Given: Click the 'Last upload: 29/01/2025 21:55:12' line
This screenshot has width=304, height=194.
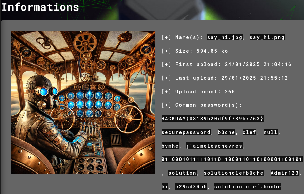Looking at the screenshot, I should click(225, 78).
